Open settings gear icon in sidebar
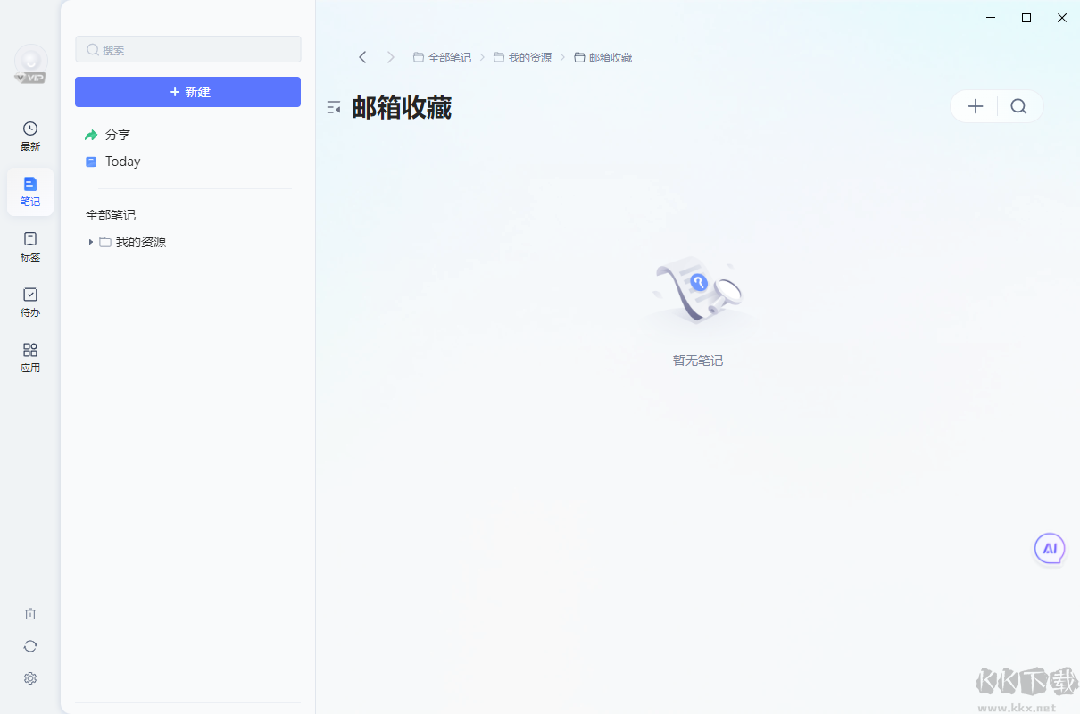 pos(30,678)
